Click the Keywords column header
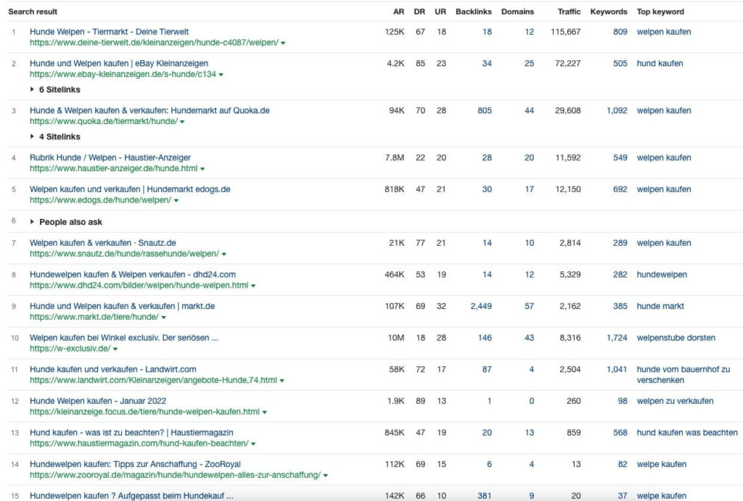 (x=609, y=12)
